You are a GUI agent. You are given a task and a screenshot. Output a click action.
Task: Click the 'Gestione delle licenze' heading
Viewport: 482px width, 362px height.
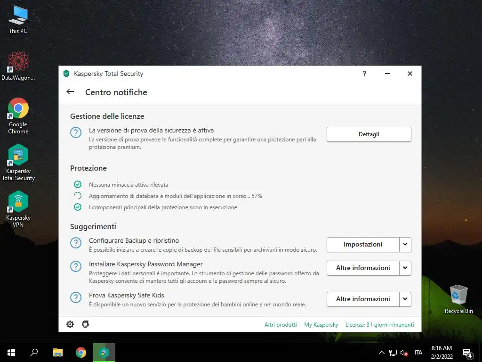pyautogui.click(x=107, y=116)
